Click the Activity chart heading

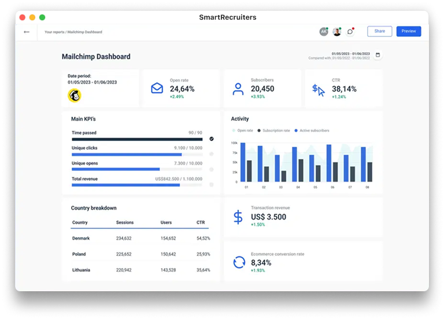pyautogui.click(x=240, y=119)
